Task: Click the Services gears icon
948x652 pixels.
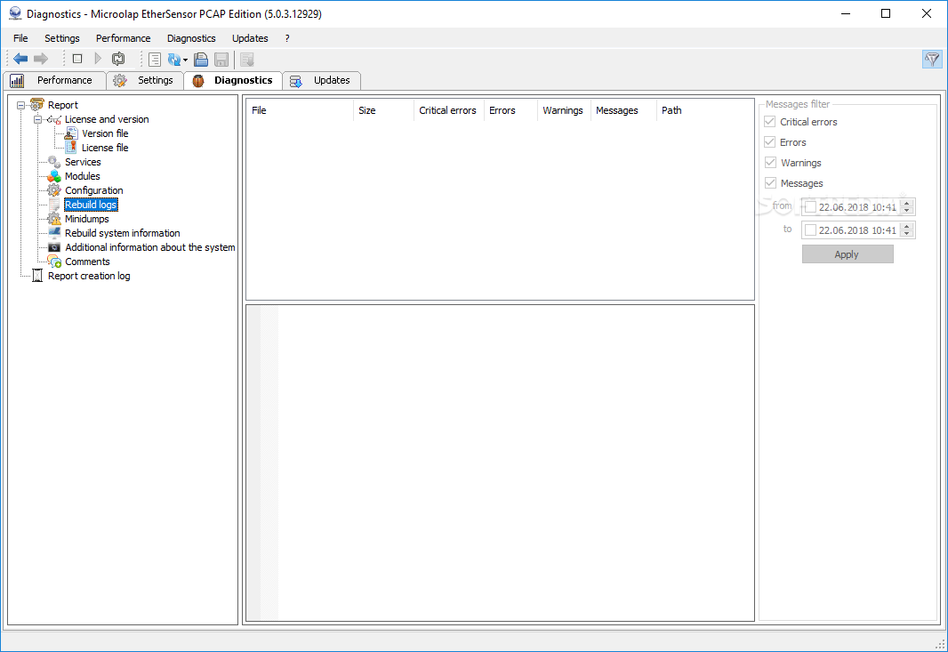Action: (x=54, y=162)
